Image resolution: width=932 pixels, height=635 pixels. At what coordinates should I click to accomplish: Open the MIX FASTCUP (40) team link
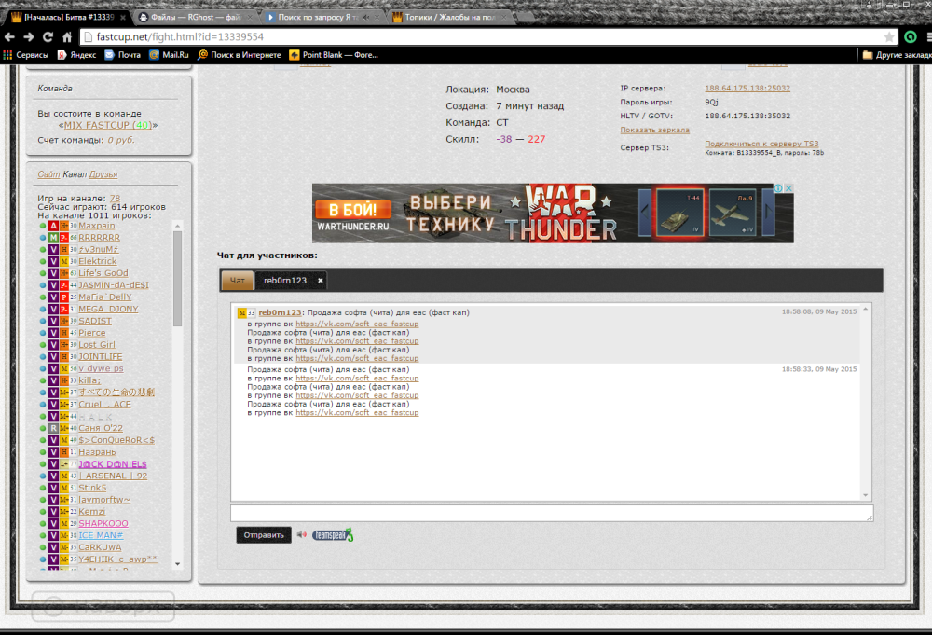click(107, 125)
